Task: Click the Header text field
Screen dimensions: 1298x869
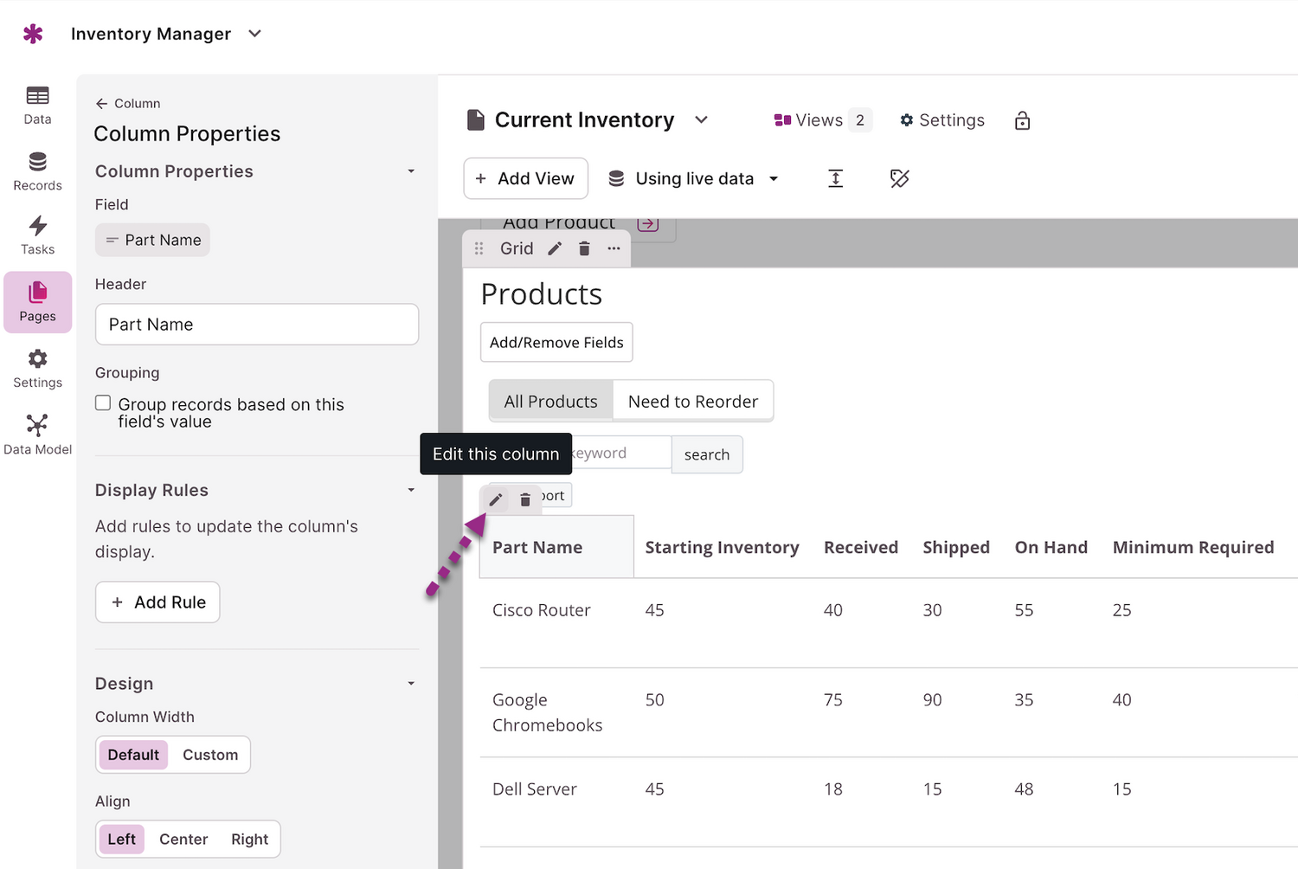Action: pos(256,325)
